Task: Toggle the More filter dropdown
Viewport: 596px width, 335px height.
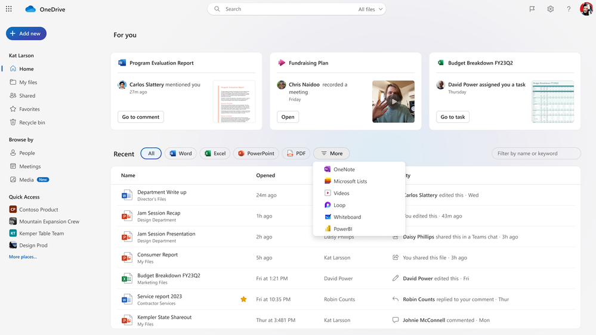Action: click(332, 153)
